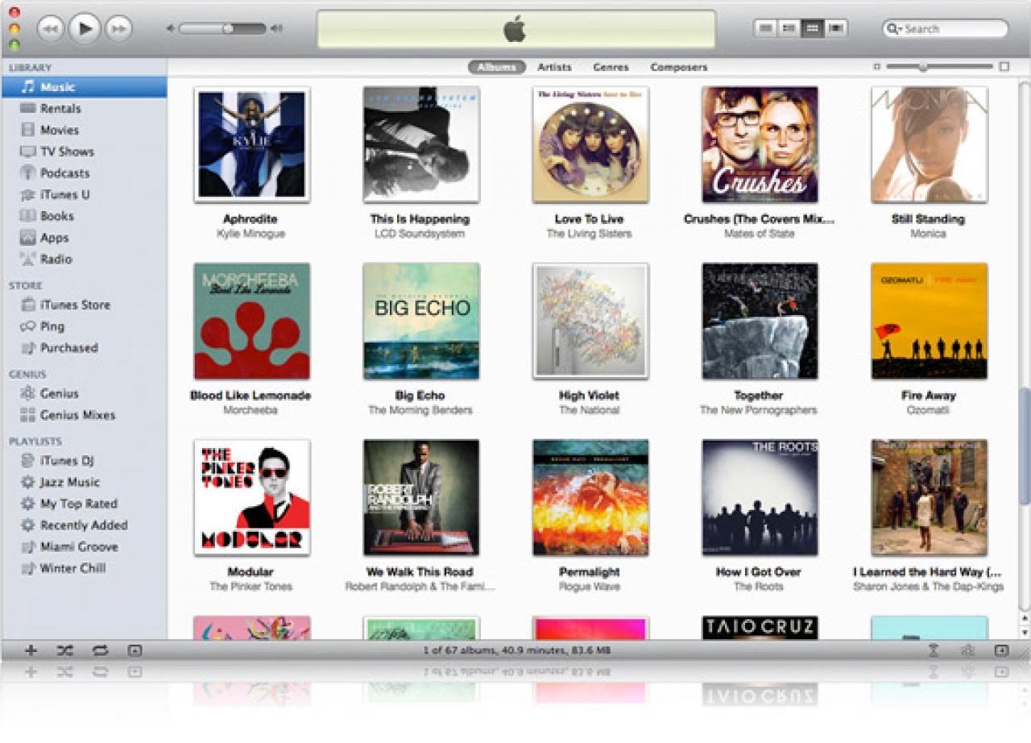Click the Genius icon in bottom bar
1031x743 pixels.
(967, 650)
